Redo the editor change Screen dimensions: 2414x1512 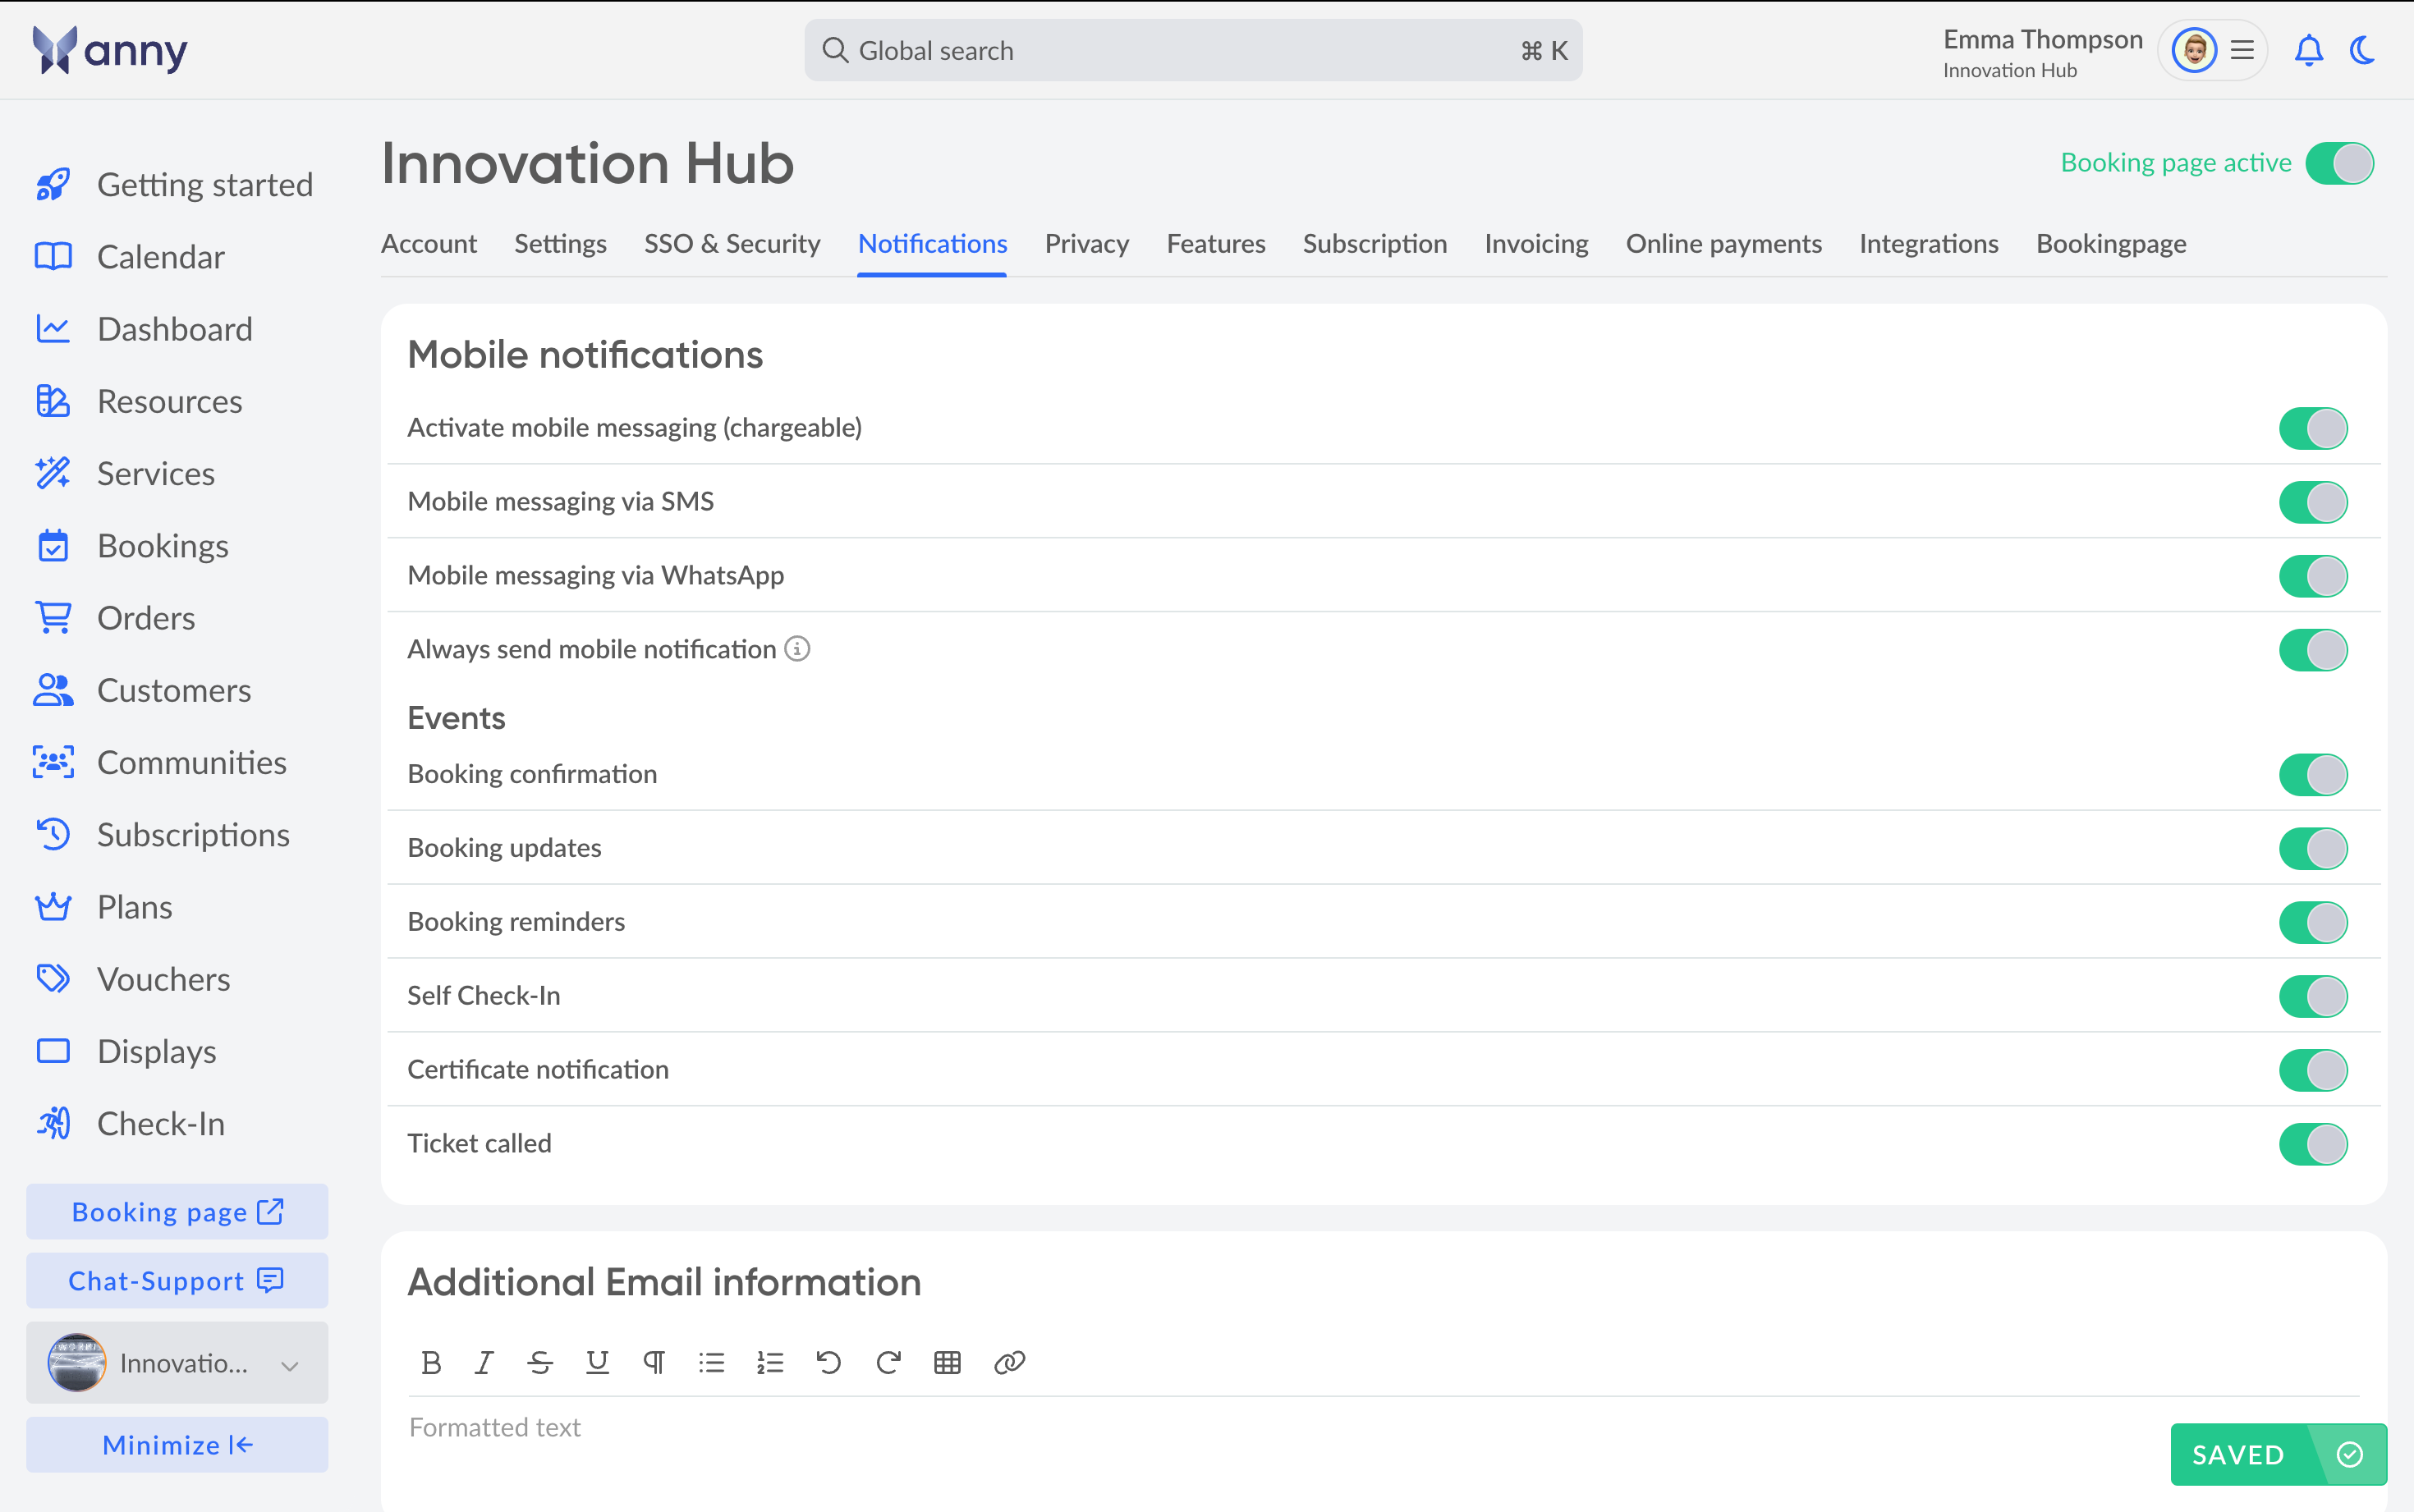888,1362
